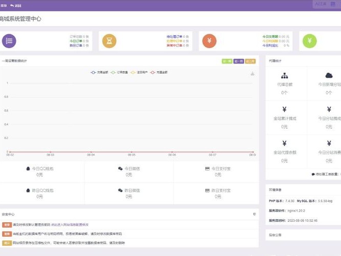Download the chart via save-image icon

click(x=252, y=73)
